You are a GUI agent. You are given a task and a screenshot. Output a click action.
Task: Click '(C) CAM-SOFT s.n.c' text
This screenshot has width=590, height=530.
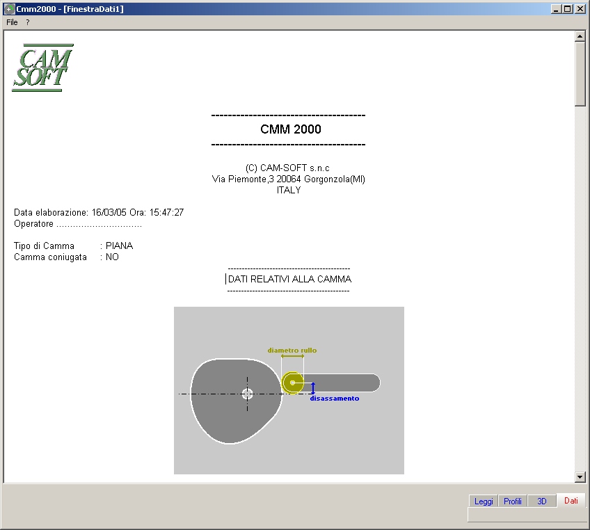(287, 168)
